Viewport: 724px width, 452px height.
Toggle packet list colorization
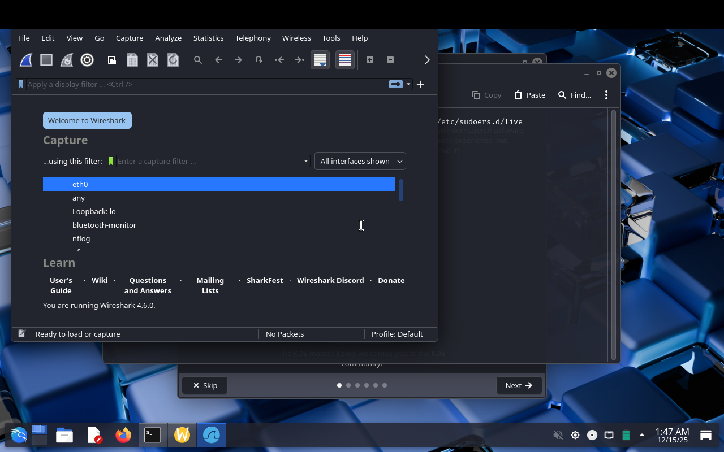[345, 60]
